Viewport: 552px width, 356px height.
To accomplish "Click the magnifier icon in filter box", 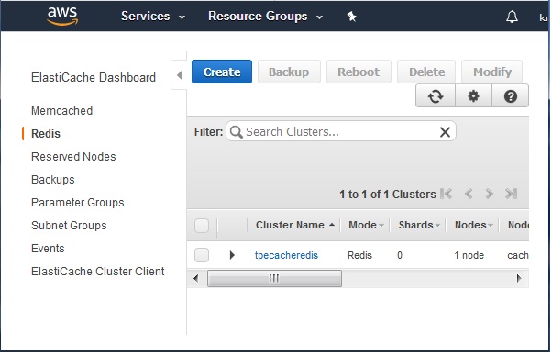I will pyautogui.click(x=236, y=132).
